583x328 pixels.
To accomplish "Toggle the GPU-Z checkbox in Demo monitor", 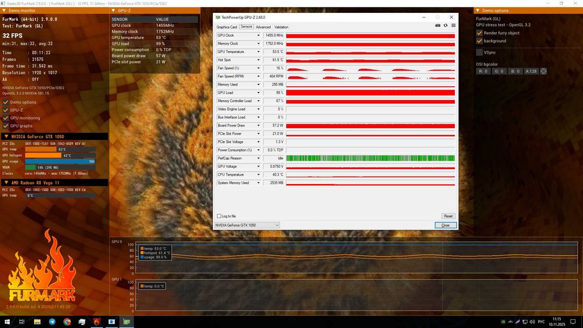I will [x=6, y=110].
